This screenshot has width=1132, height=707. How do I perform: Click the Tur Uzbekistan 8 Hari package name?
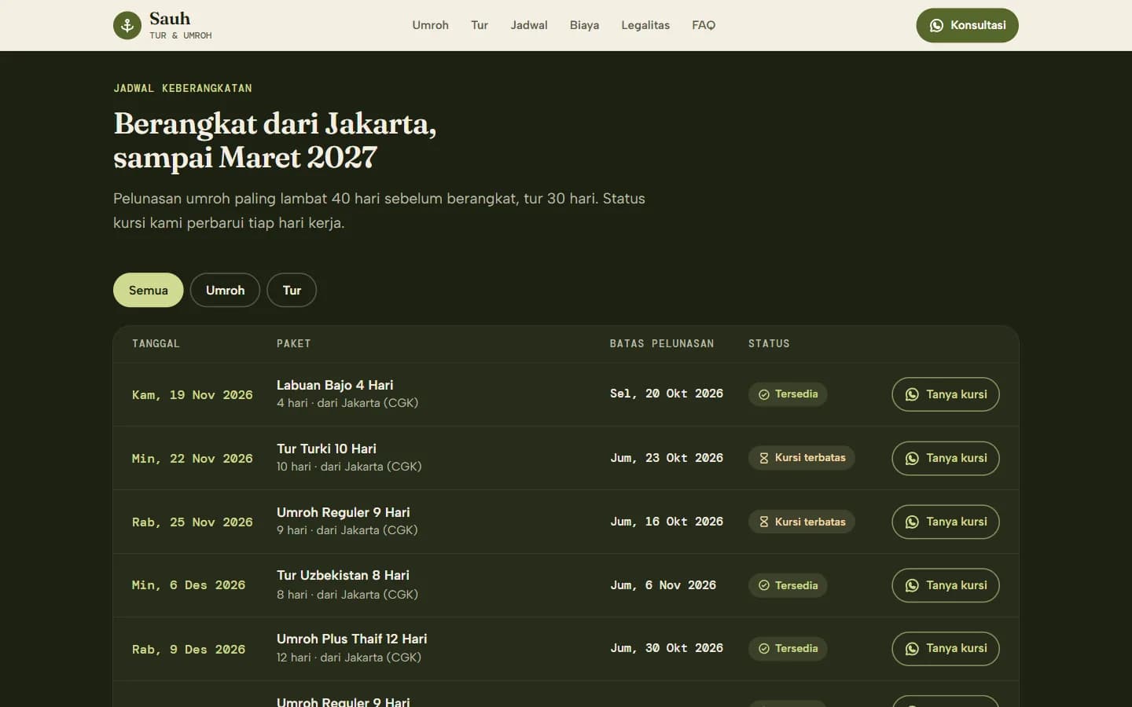coord(343,575)
